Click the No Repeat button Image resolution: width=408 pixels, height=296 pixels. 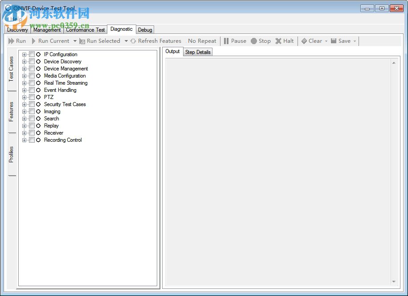pos(202,41)
